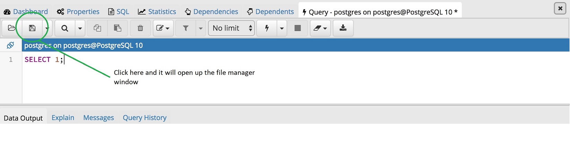This screenshot has width=570, height=145.
Task: Click the Delete trash icon
Action: click(x=140, y=28)
